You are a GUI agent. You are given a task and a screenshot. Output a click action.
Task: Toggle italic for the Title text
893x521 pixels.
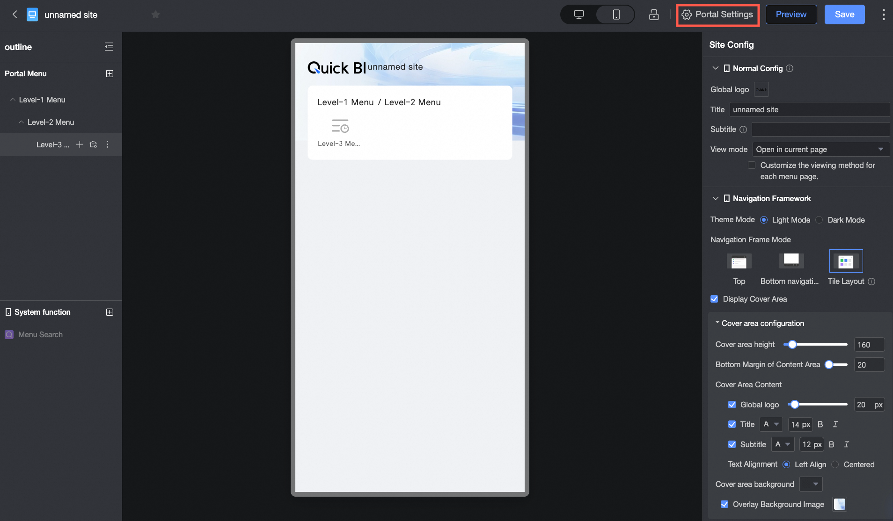tap(835, 424)
